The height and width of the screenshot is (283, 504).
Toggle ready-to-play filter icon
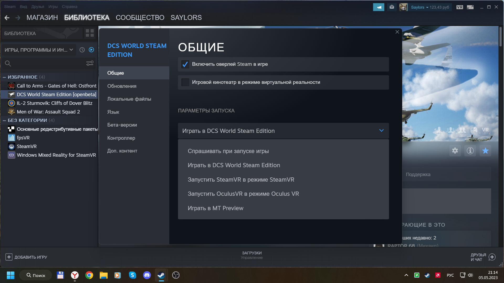[x=91, y=50]
